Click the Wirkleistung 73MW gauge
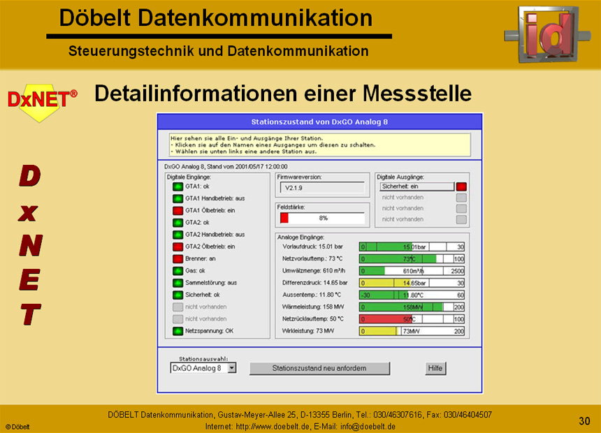Viewport: 601px width, 433px height. pos(412,331)
